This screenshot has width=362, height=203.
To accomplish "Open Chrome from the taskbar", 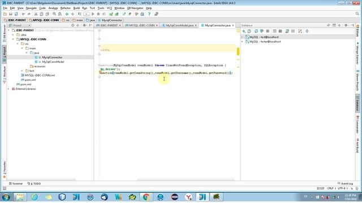I will click(146, 197).
